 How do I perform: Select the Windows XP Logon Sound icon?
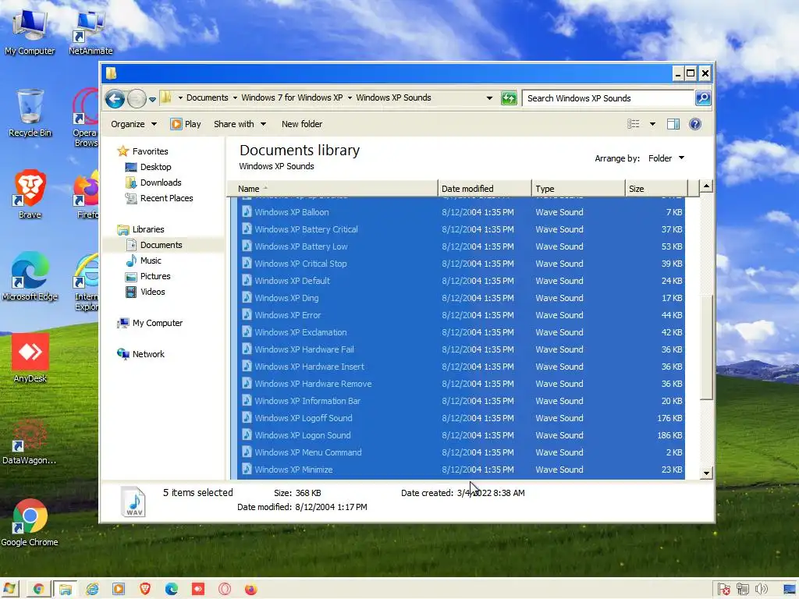(247, 435)
